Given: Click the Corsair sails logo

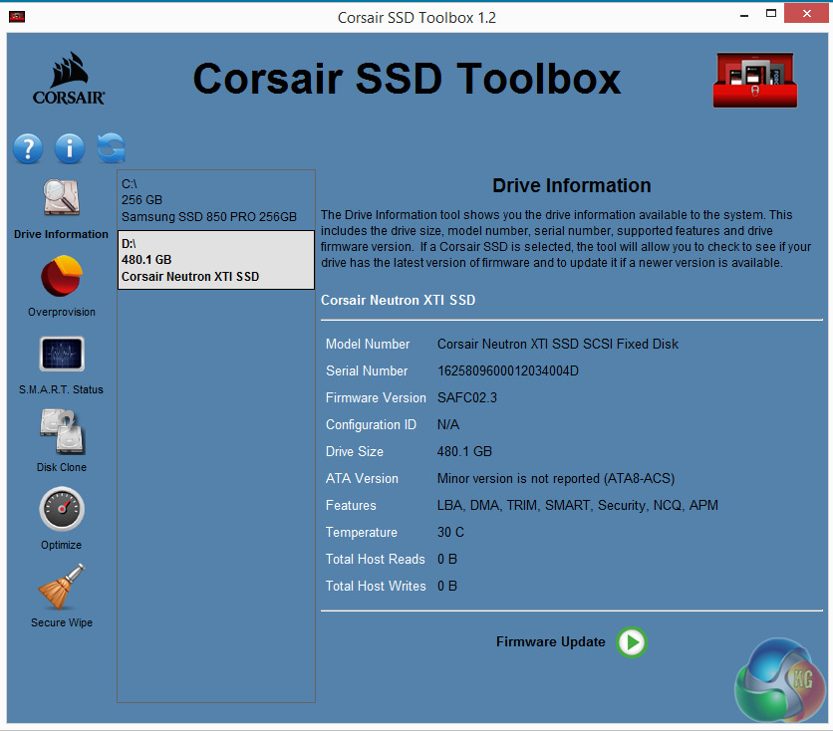Looking at the screenshot, I should pyautogui.click(x=69, y=78).
